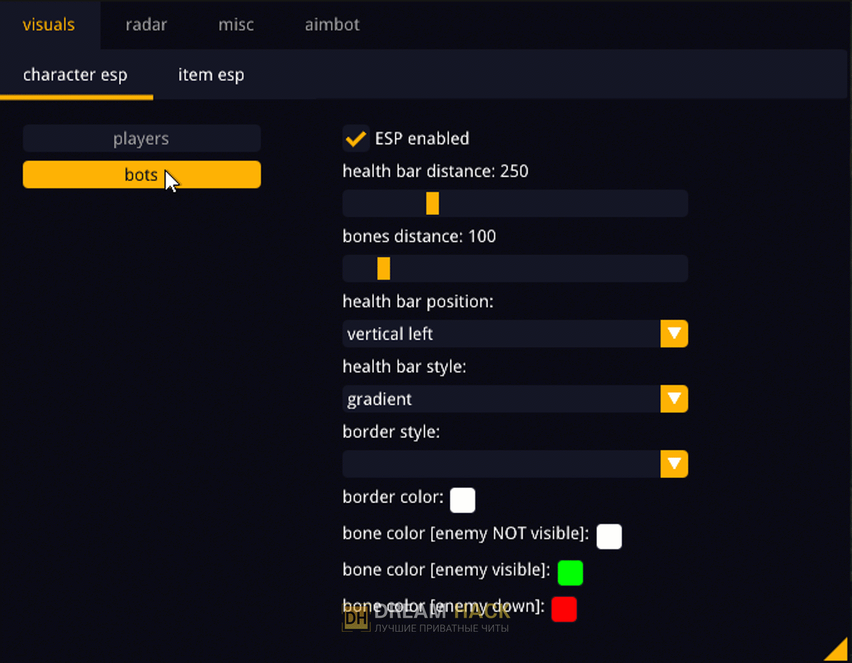Open the red enemy down bone color swatch
The height and width of the screenshot is (663, 852).
tap(564, 609)
